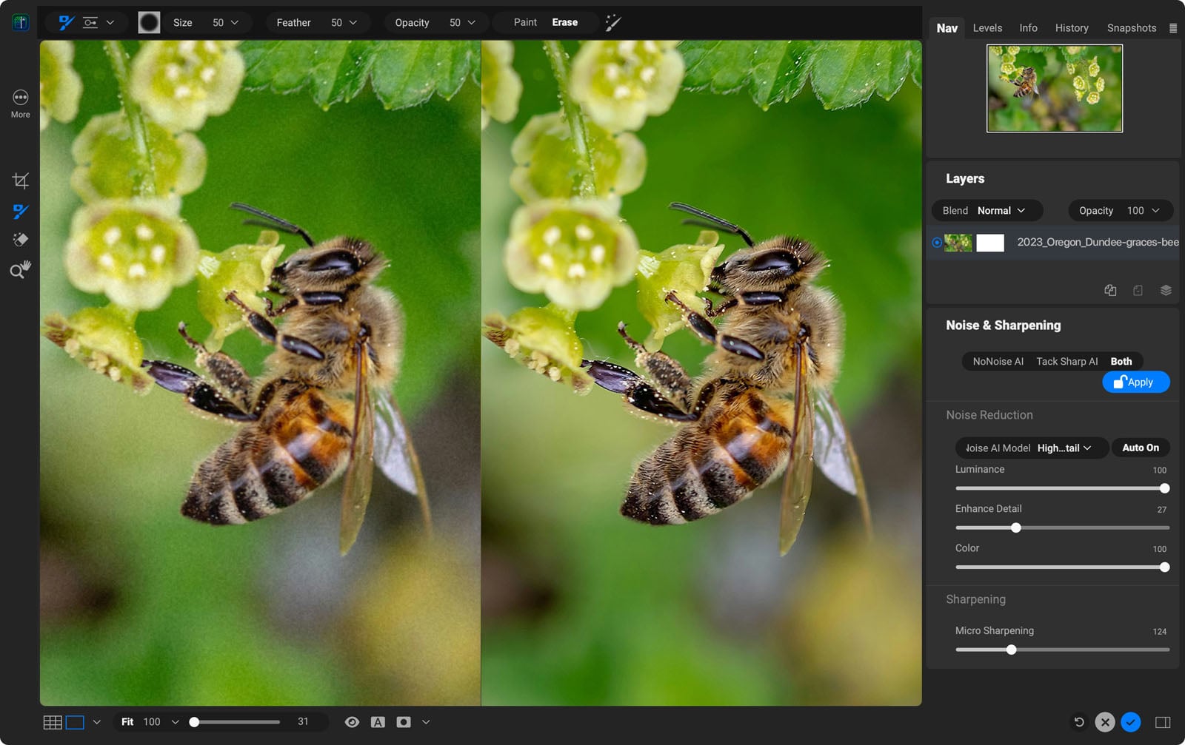Viewport: 1185px width, 745px height.
Task: Select the masking brush in top toolbar
Action: (x=67, y=22)
